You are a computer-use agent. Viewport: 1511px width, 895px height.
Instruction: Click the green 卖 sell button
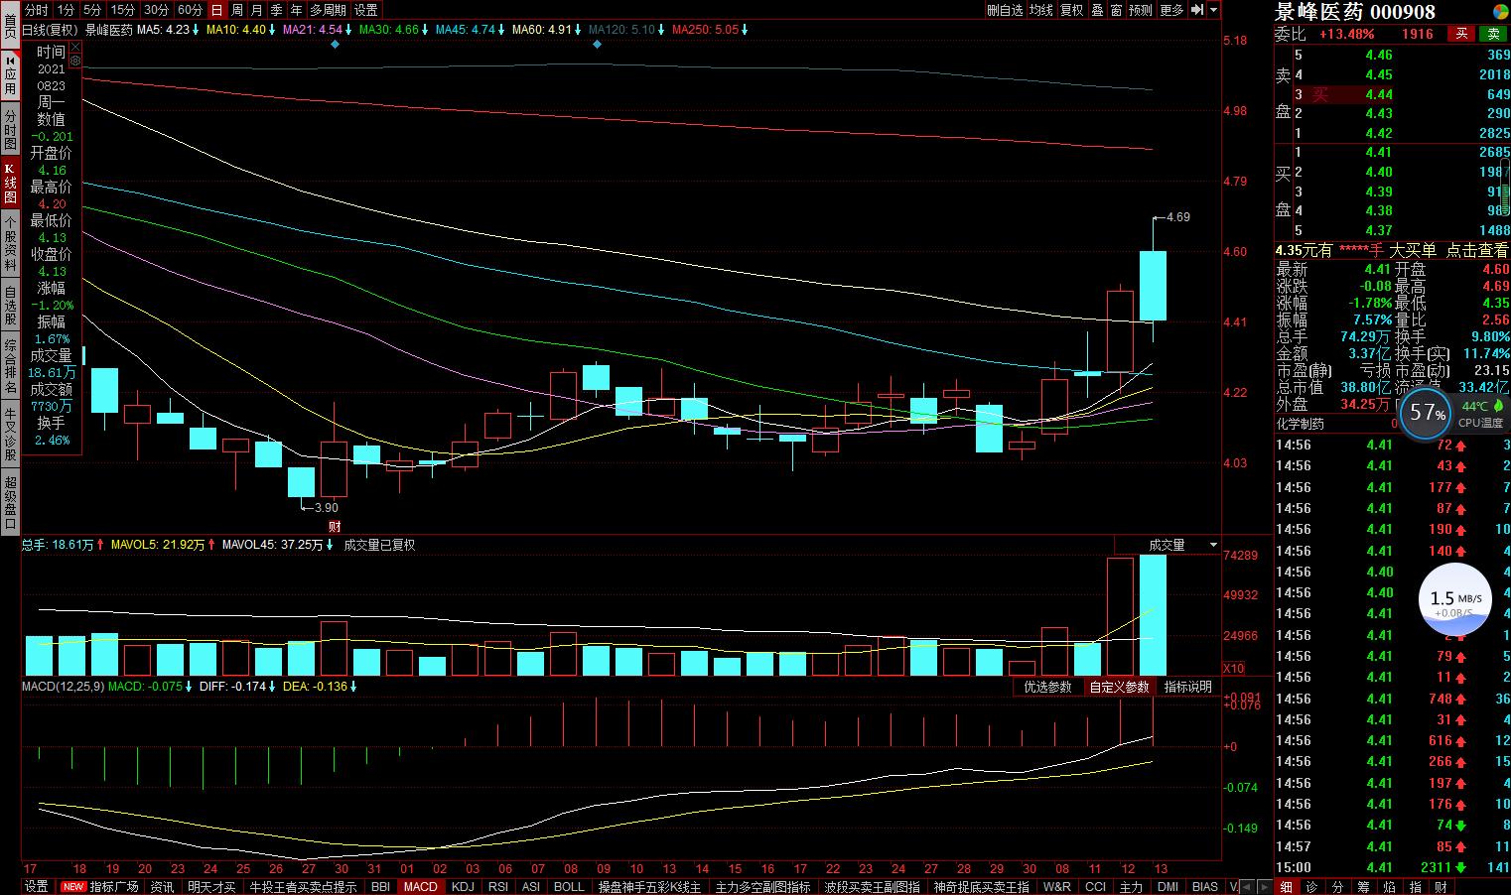(1493, 34)
